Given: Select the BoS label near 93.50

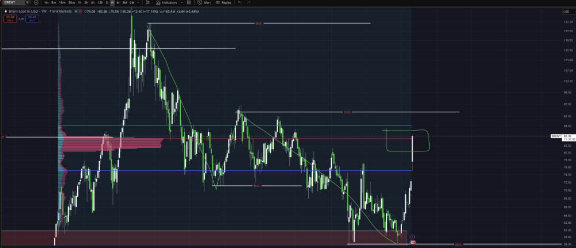Looking at the screenshot, I should 347,112.
